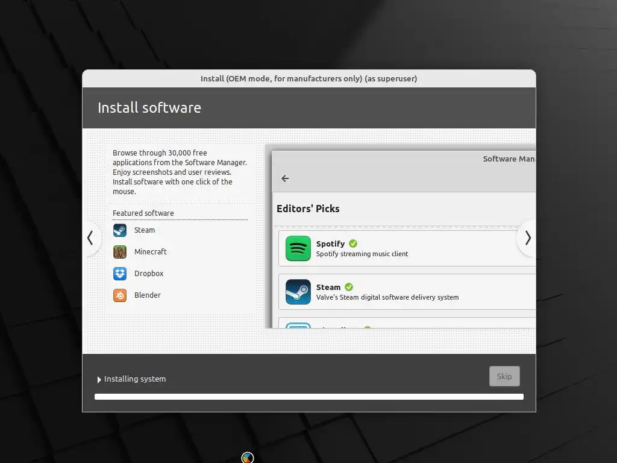Click the 'Browse through 30,000 free' paragraph
This screenshot has height=463, width=617.
(x=180, y=172)
